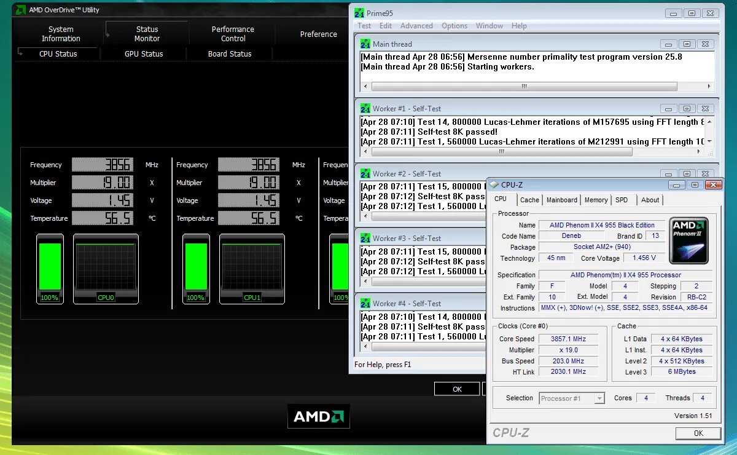The image size is (737, 455).
Task: Switch to the SPD tab in CPU-Z
Action: point(622,200)
